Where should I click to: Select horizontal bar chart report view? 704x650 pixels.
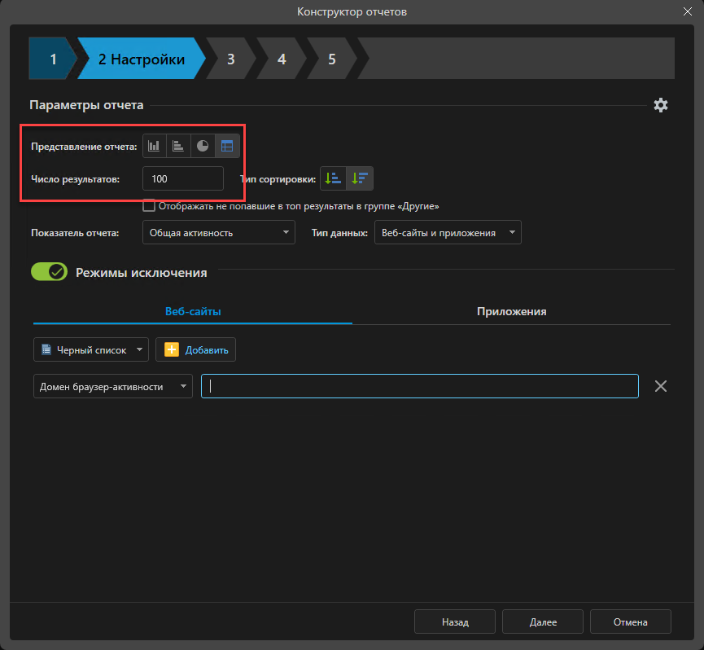coord(178,146)
